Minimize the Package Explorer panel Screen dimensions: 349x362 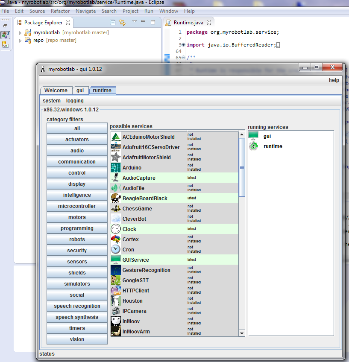pyautogui.click(x=143, y=21)
